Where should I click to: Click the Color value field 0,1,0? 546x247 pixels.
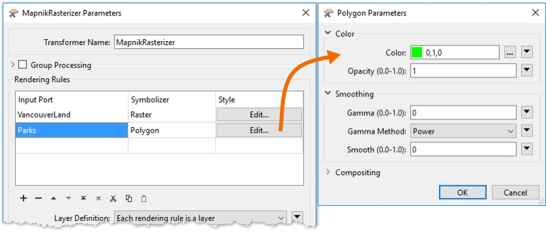(x=455, y=53)
